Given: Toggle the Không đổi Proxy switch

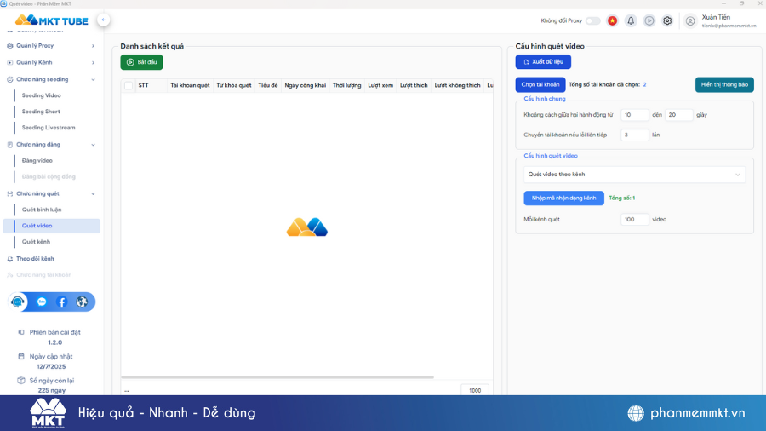Looking at the screenshot, I should (592, 20).
